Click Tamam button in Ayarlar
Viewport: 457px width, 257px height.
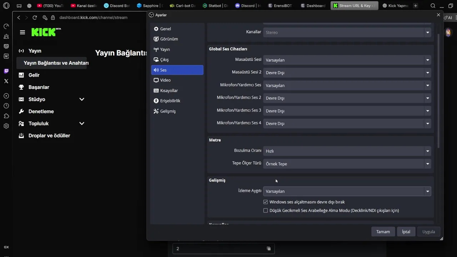[383, 232]
